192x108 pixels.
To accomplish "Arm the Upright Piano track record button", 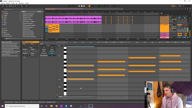I will click(x=186, y=25).
